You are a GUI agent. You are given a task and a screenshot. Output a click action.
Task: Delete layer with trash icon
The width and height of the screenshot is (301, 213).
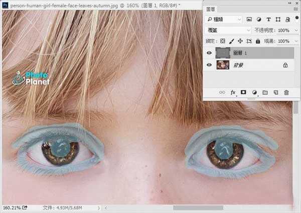tap(286, 92)
